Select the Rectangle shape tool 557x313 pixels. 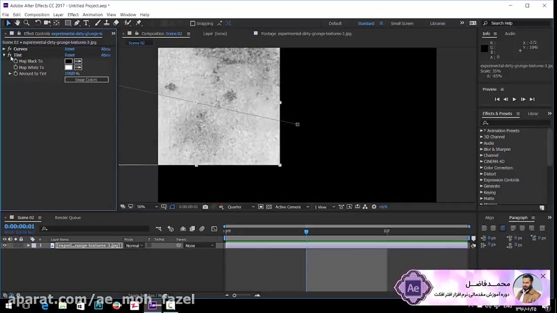(x=67, y=23)
